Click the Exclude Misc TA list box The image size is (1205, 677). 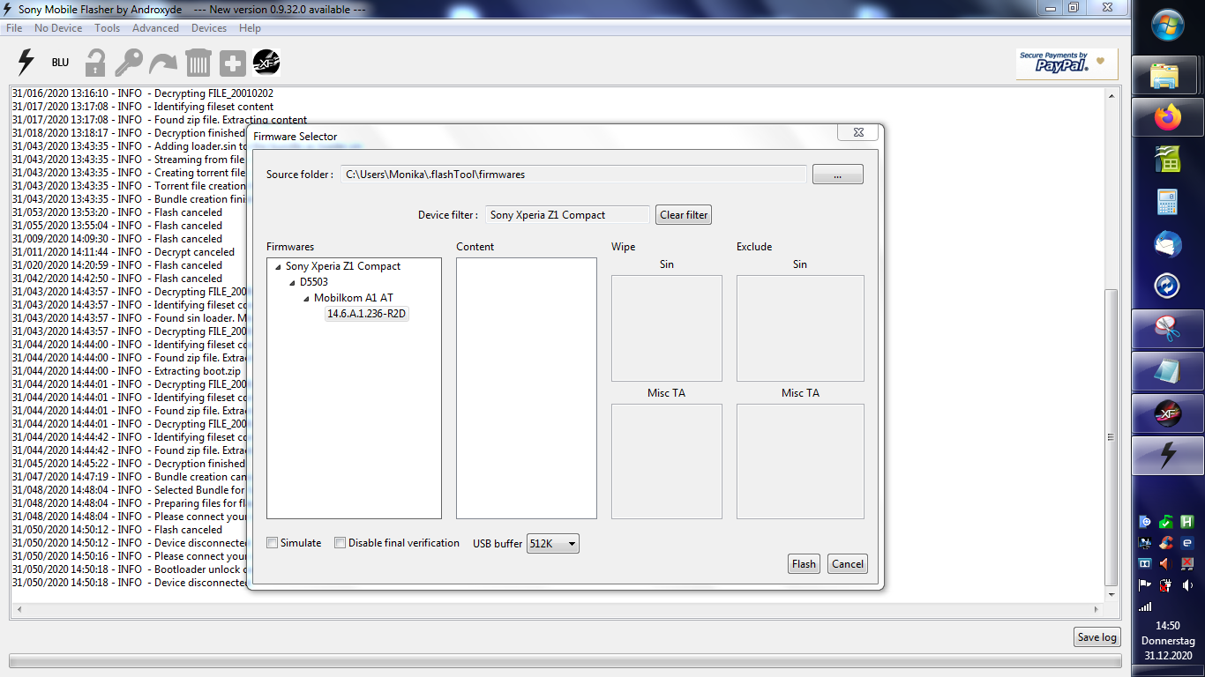point(800,461)
